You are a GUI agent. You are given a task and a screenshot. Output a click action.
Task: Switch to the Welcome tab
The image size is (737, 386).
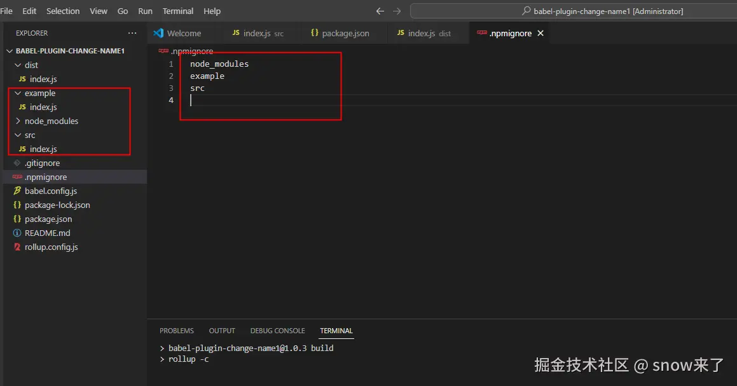click(183, 33)
